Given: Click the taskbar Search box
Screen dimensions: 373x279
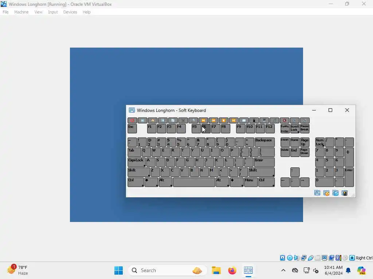Looking at the screenshot, I should click(x=167, y=270).
